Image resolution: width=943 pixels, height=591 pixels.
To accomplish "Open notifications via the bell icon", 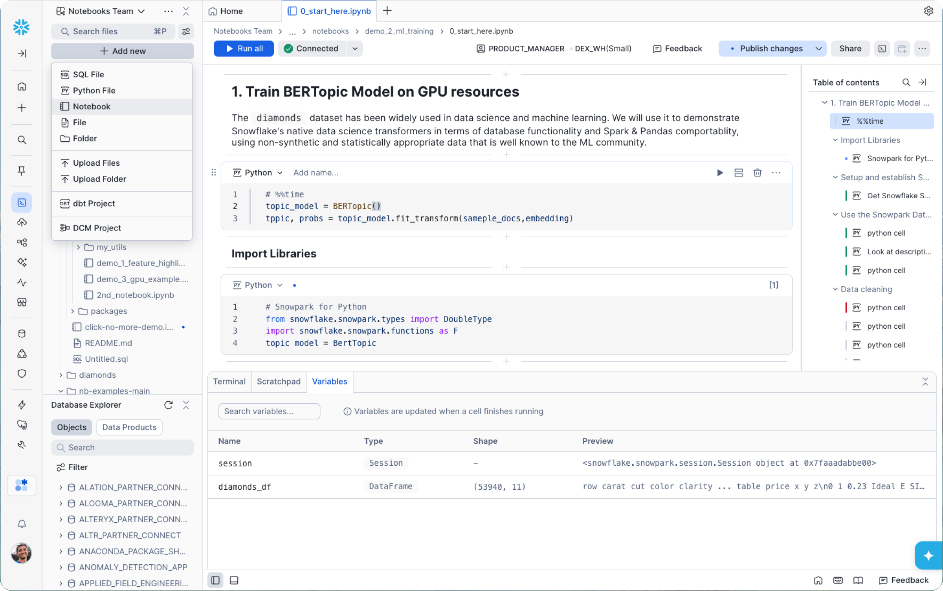I will coord(22,524).
